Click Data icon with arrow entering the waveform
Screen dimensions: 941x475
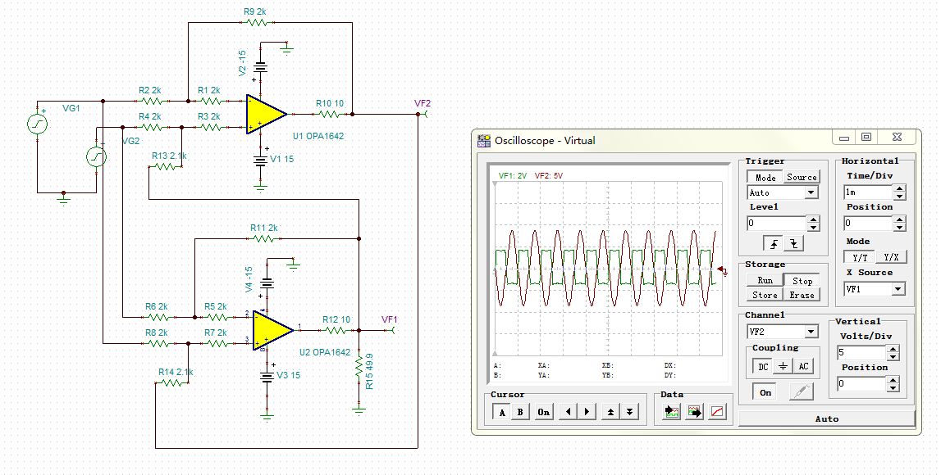pos(672,411)
